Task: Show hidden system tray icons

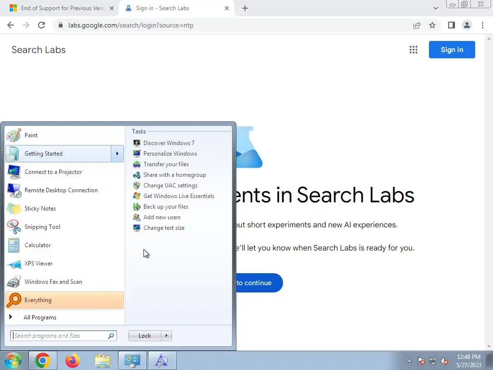Action: coord(409,361)
